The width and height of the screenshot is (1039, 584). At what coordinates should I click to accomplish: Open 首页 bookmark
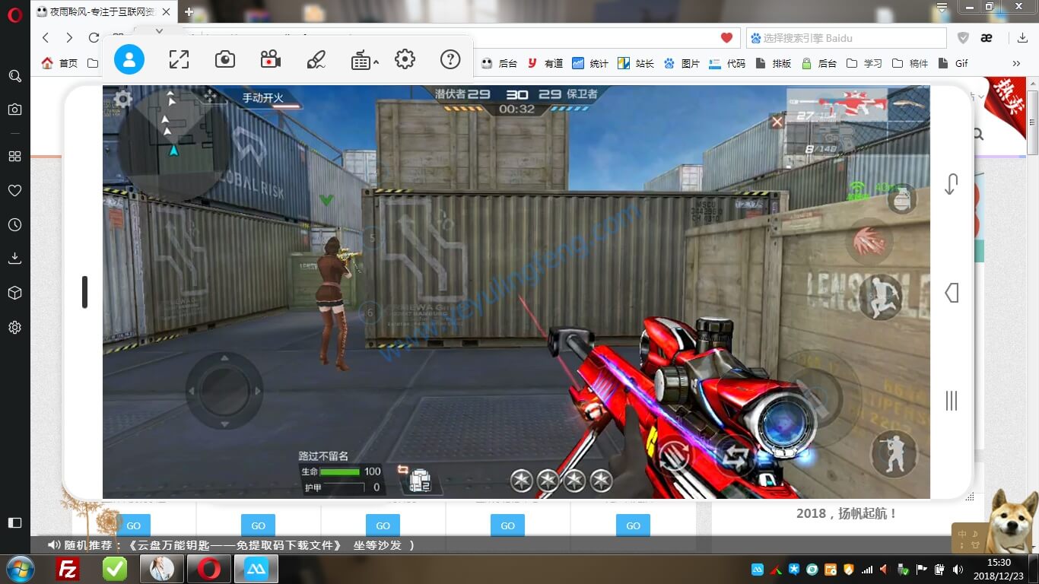(60, 64)
